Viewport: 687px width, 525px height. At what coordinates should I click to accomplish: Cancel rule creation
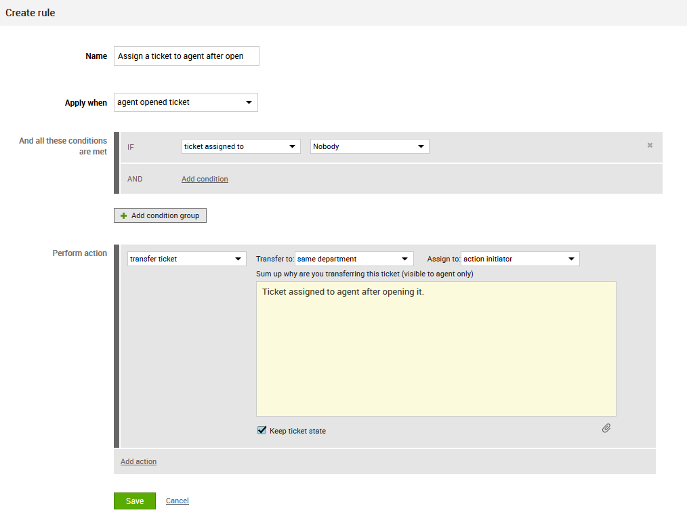pyautogui.click(x=178, y=501)
